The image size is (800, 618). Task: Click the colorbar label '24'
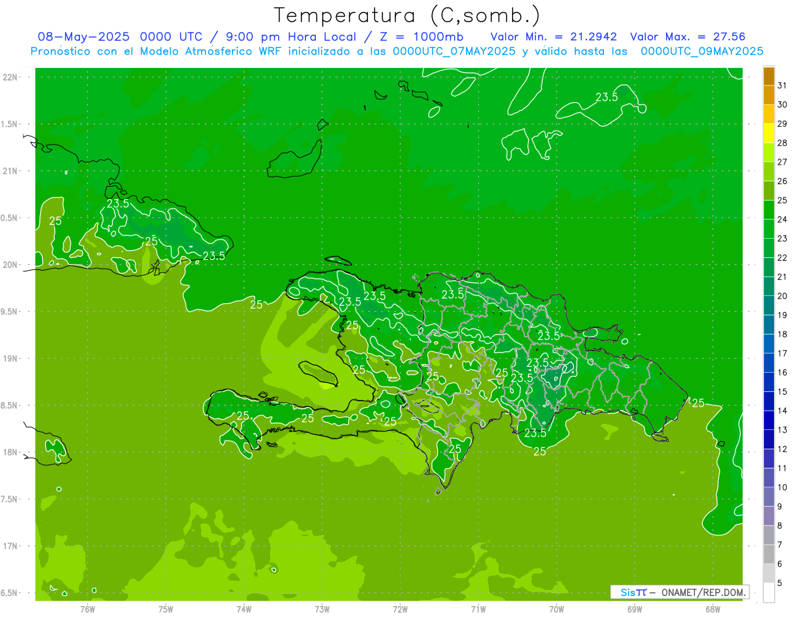(x=782, y=219)
